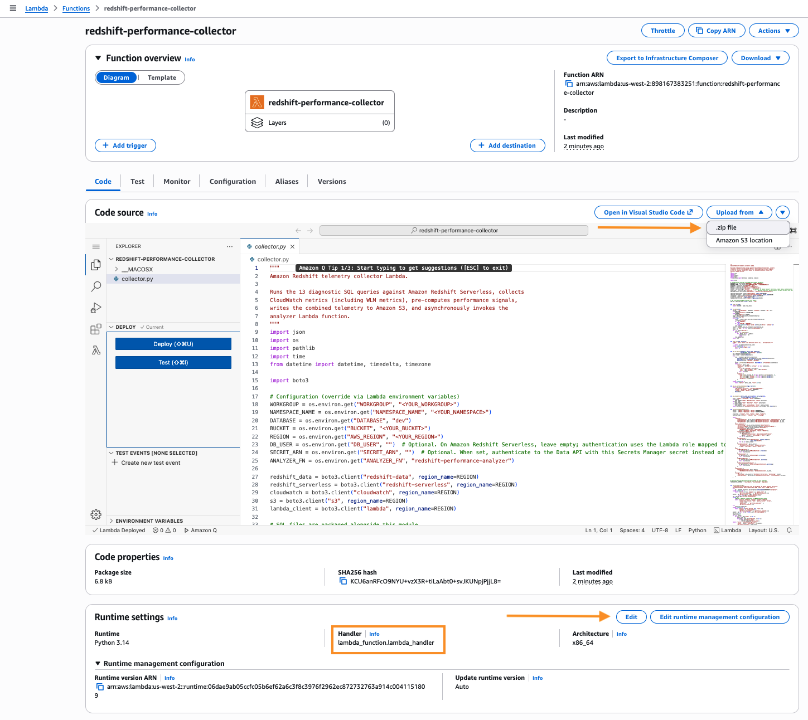Copy the Runtime version ARN using copy icon
Image resolution: width=808 pixels, height=720 pixels.
[100, 687]
